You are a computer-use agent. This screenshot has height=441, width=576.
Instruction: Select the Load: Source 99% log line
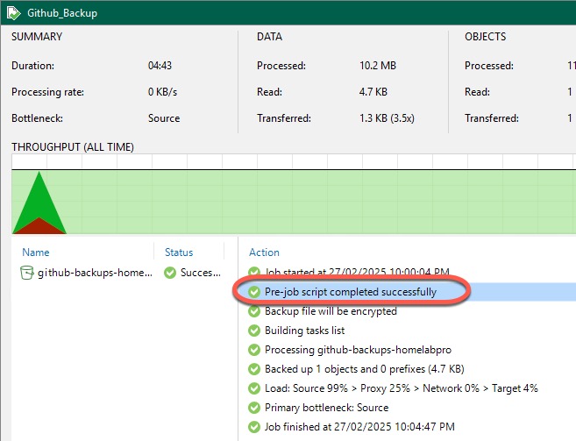tap(401, 388)
